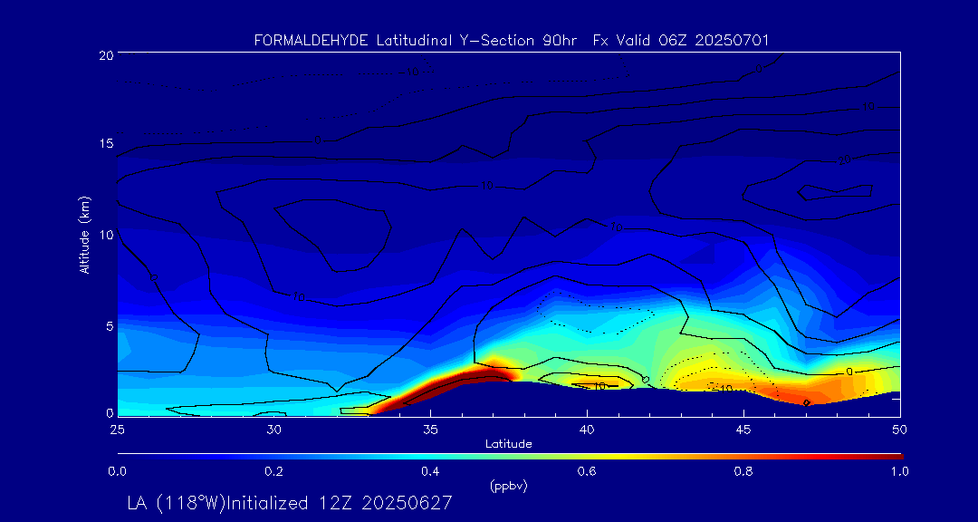The height and width of the screenshot is (522, 978).
Task: Click the colorbar label "0.2"
Action: (273, 471)
